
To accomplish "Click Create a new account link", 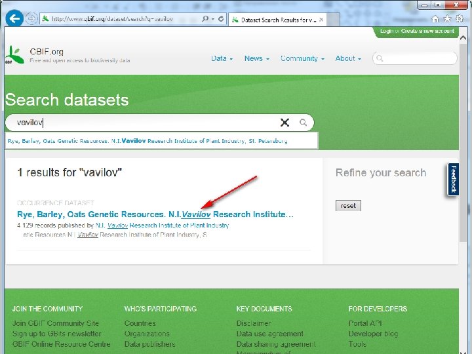I will (427, 31).
